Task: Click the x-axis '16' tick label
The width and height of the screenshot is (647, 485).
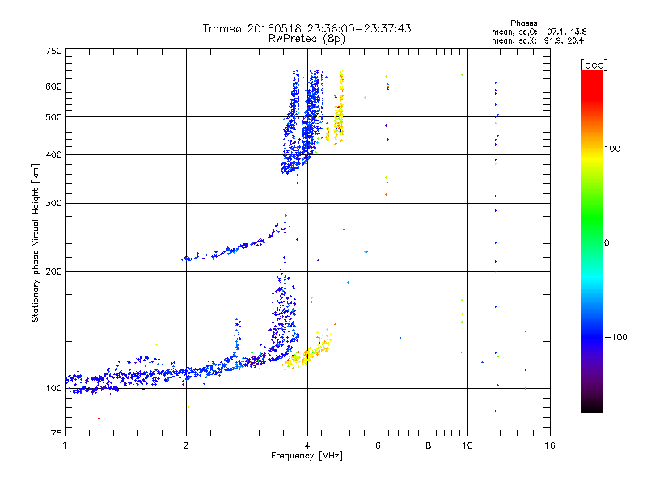Action: tap(550, 445)
